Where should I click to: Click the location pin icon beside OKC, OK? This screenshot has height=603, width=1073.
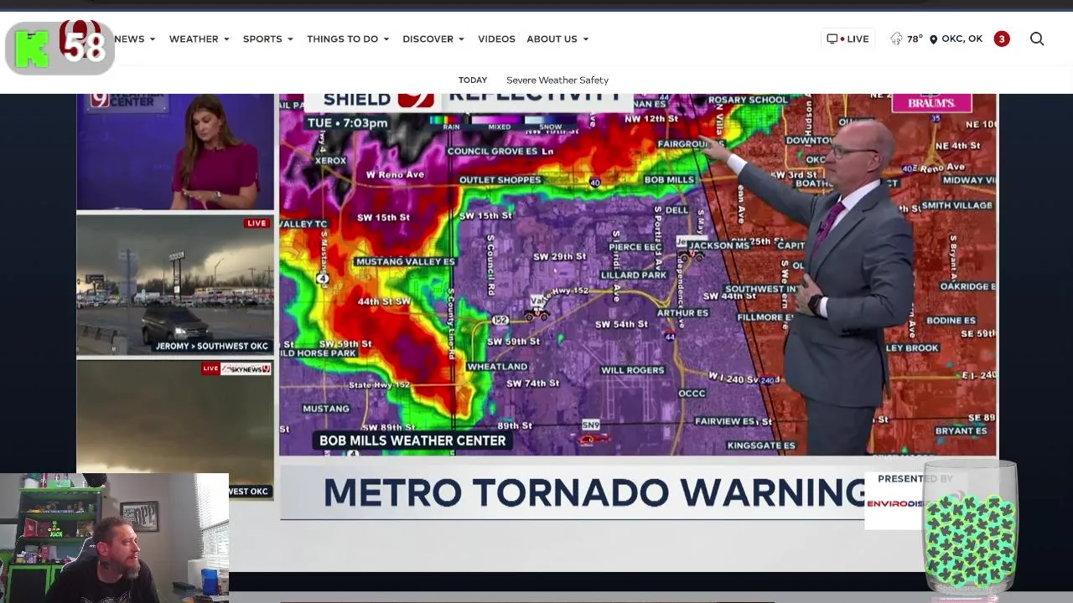[x=933, y=39]
